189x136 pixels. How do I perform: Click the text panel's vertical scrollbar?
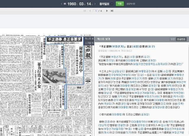coord(188,66)
